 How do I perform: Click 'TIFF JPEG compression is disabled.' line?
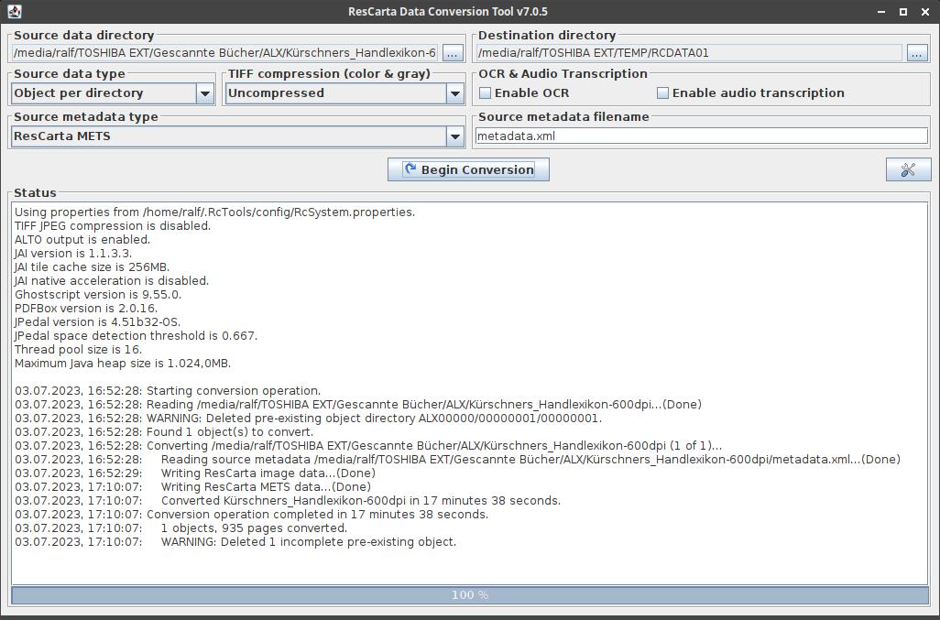click(x=112, y=225)
